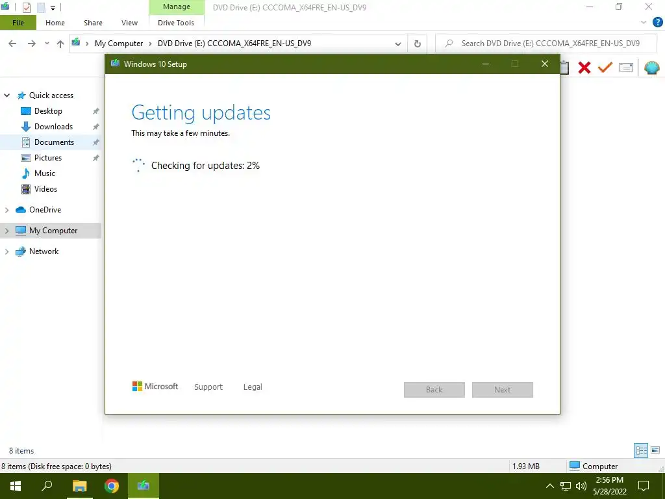Go back in File Explorer navigation
This screenshot has height=499, width=665.
[x=12, y=44]
